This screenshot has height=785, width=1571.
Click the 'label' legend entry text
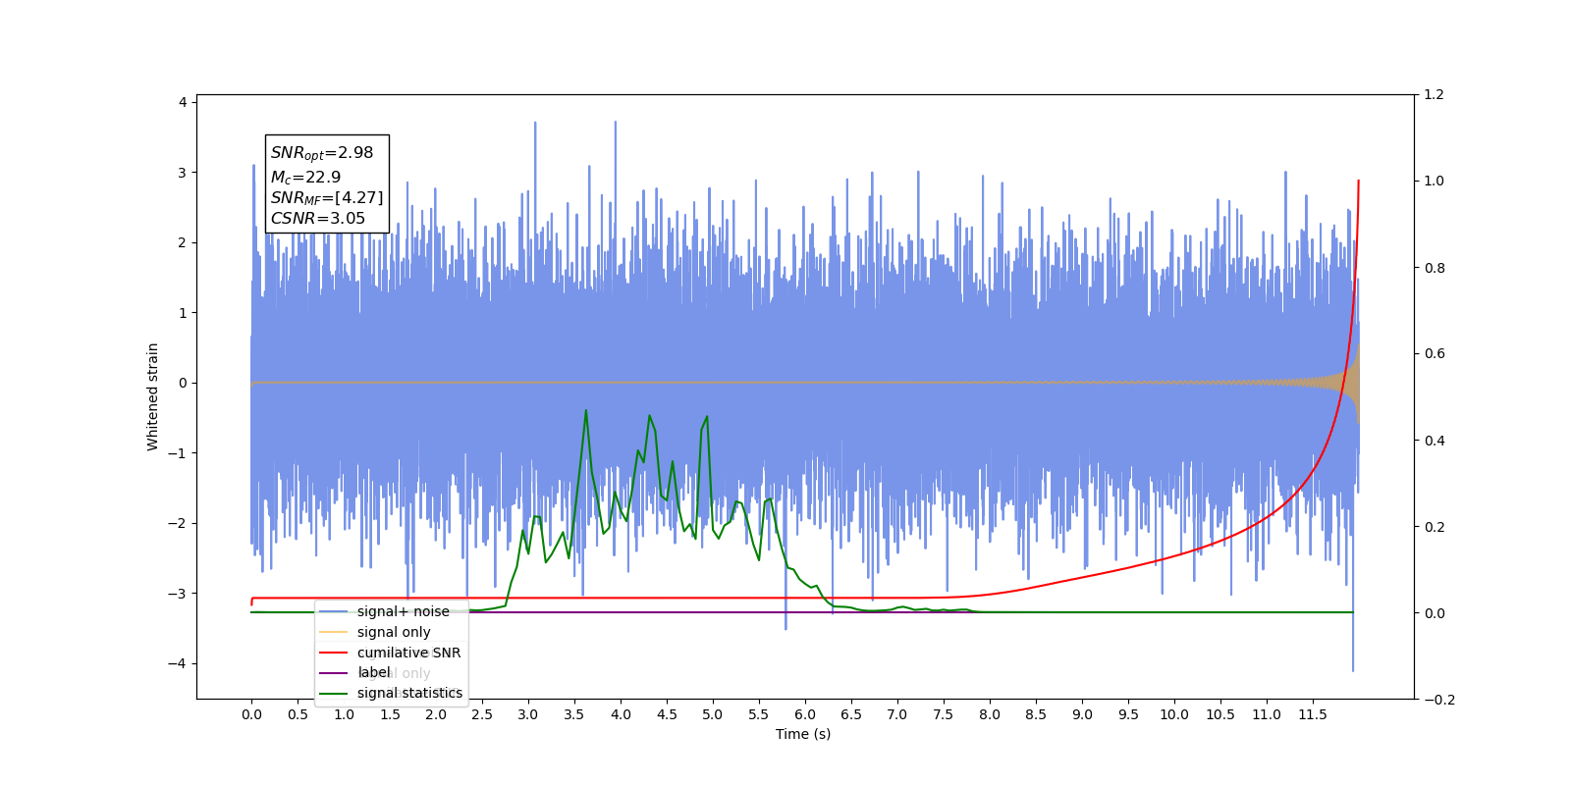[x=374, y=672]
